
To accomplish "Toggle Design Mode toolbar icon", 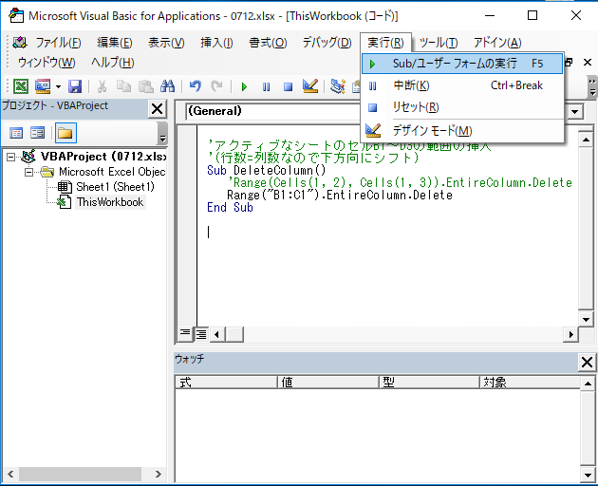I will click(310, 86).
